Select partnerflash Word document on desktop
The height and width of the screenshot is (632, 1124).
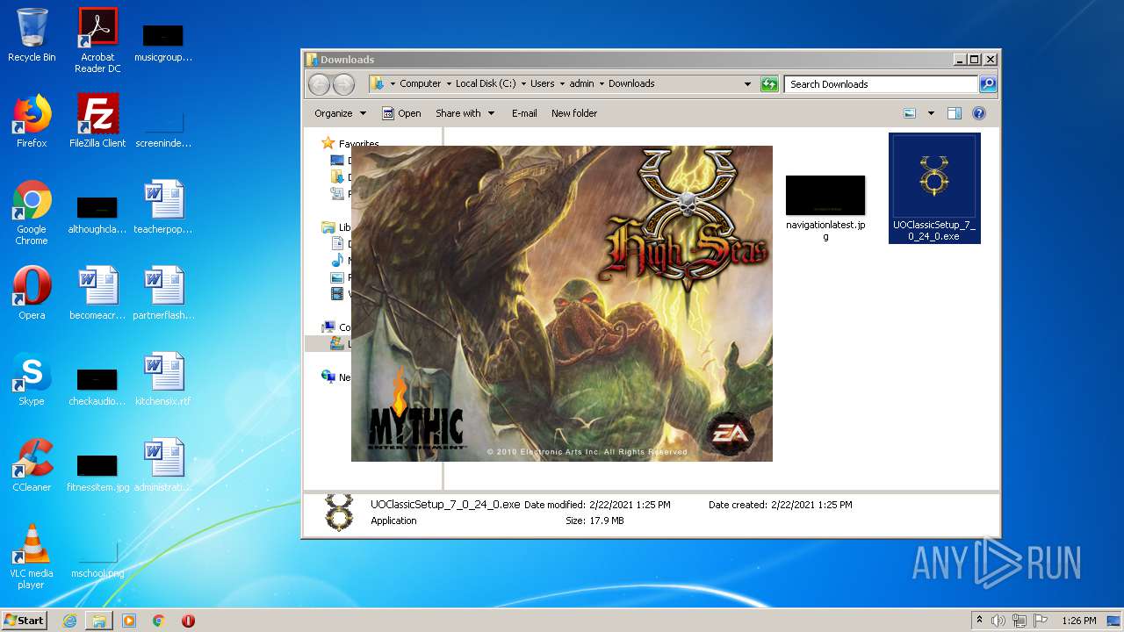[163, 293]
